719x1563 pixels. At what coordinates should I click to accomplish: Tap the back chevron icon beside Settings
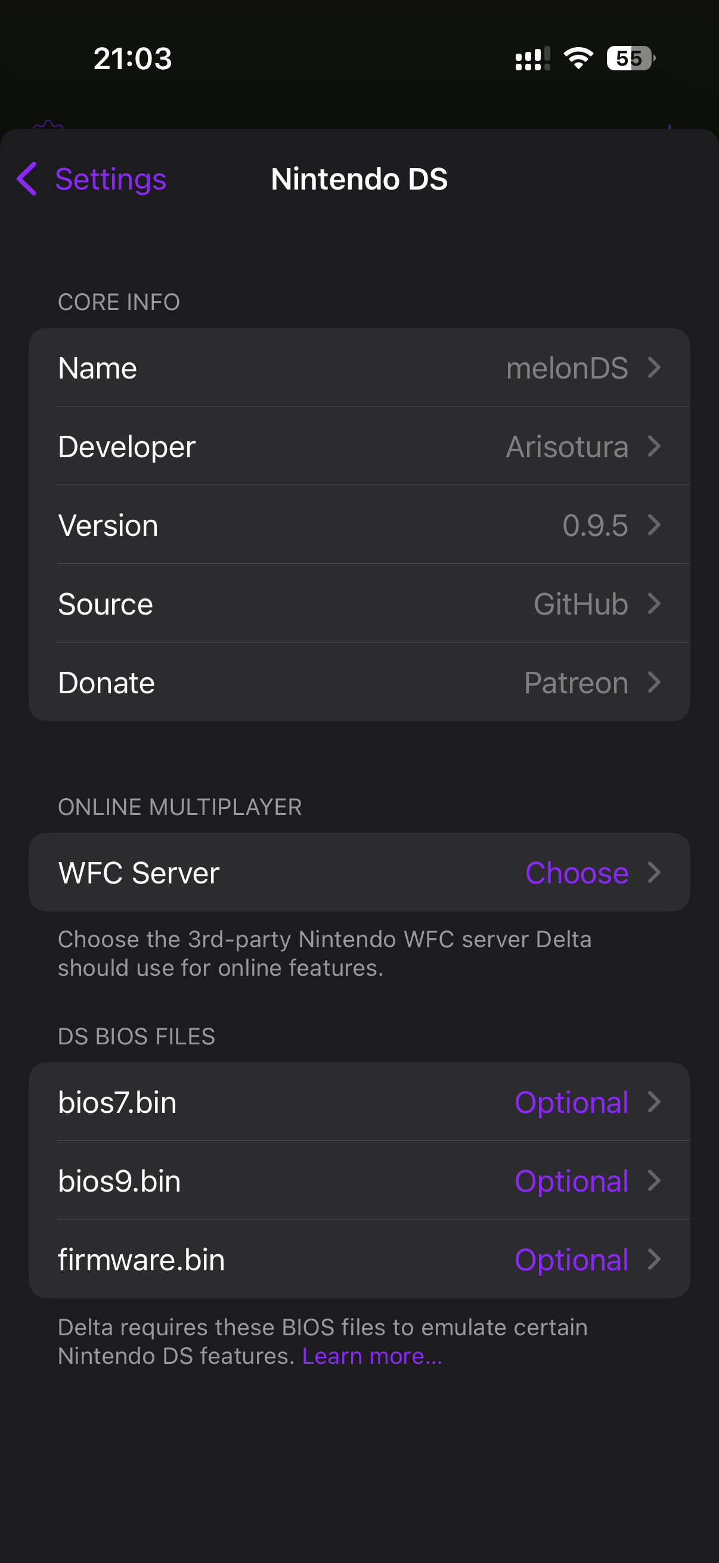point(27,179)
